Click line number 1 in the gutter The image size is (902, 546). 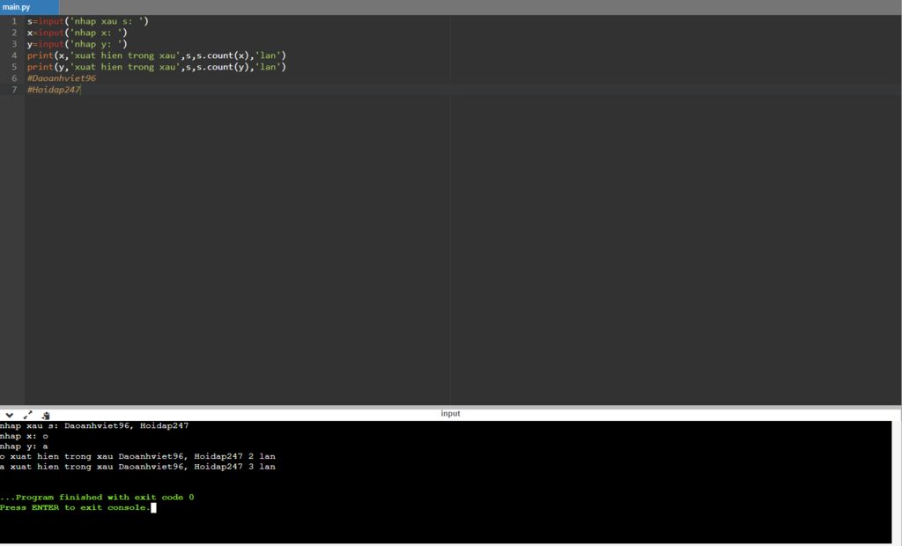(14, 21)
